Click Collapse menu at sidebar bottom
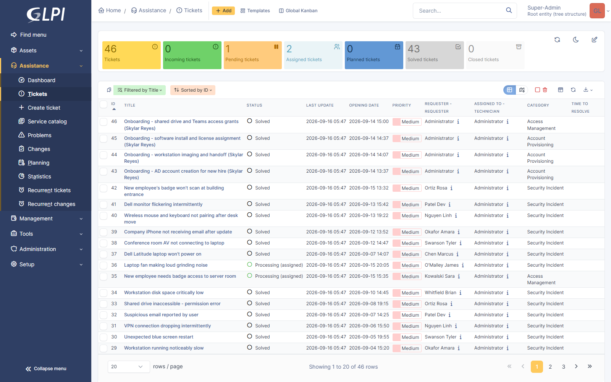Image resolution: width=611 pixels, height=382 pixels. point(46,369)
